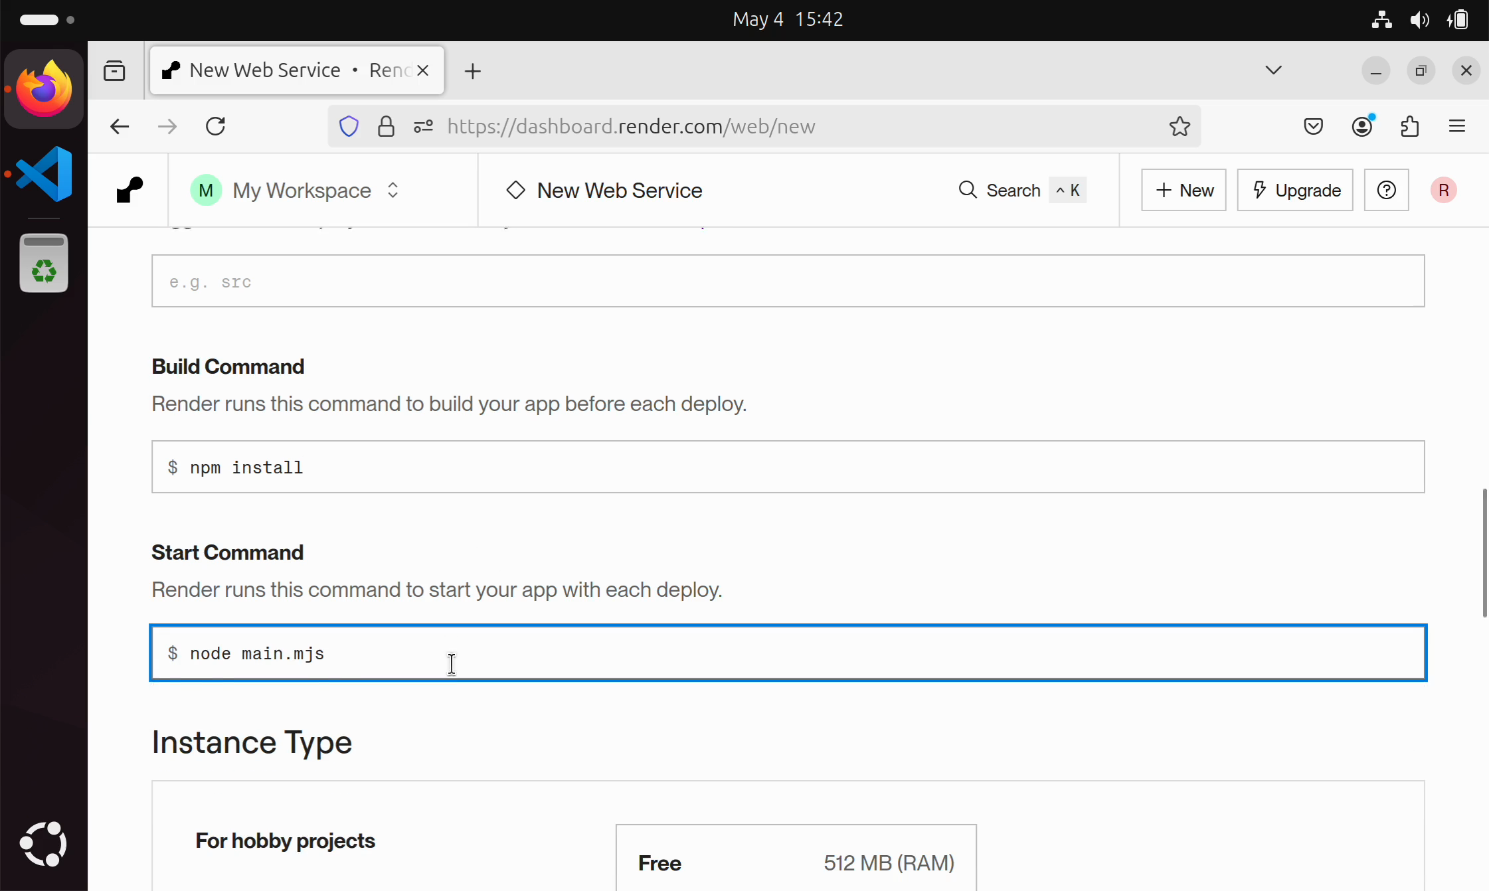Screen dimensions: 1489x891
Task: Click the Upgrade button
Action: point(1294,190)
